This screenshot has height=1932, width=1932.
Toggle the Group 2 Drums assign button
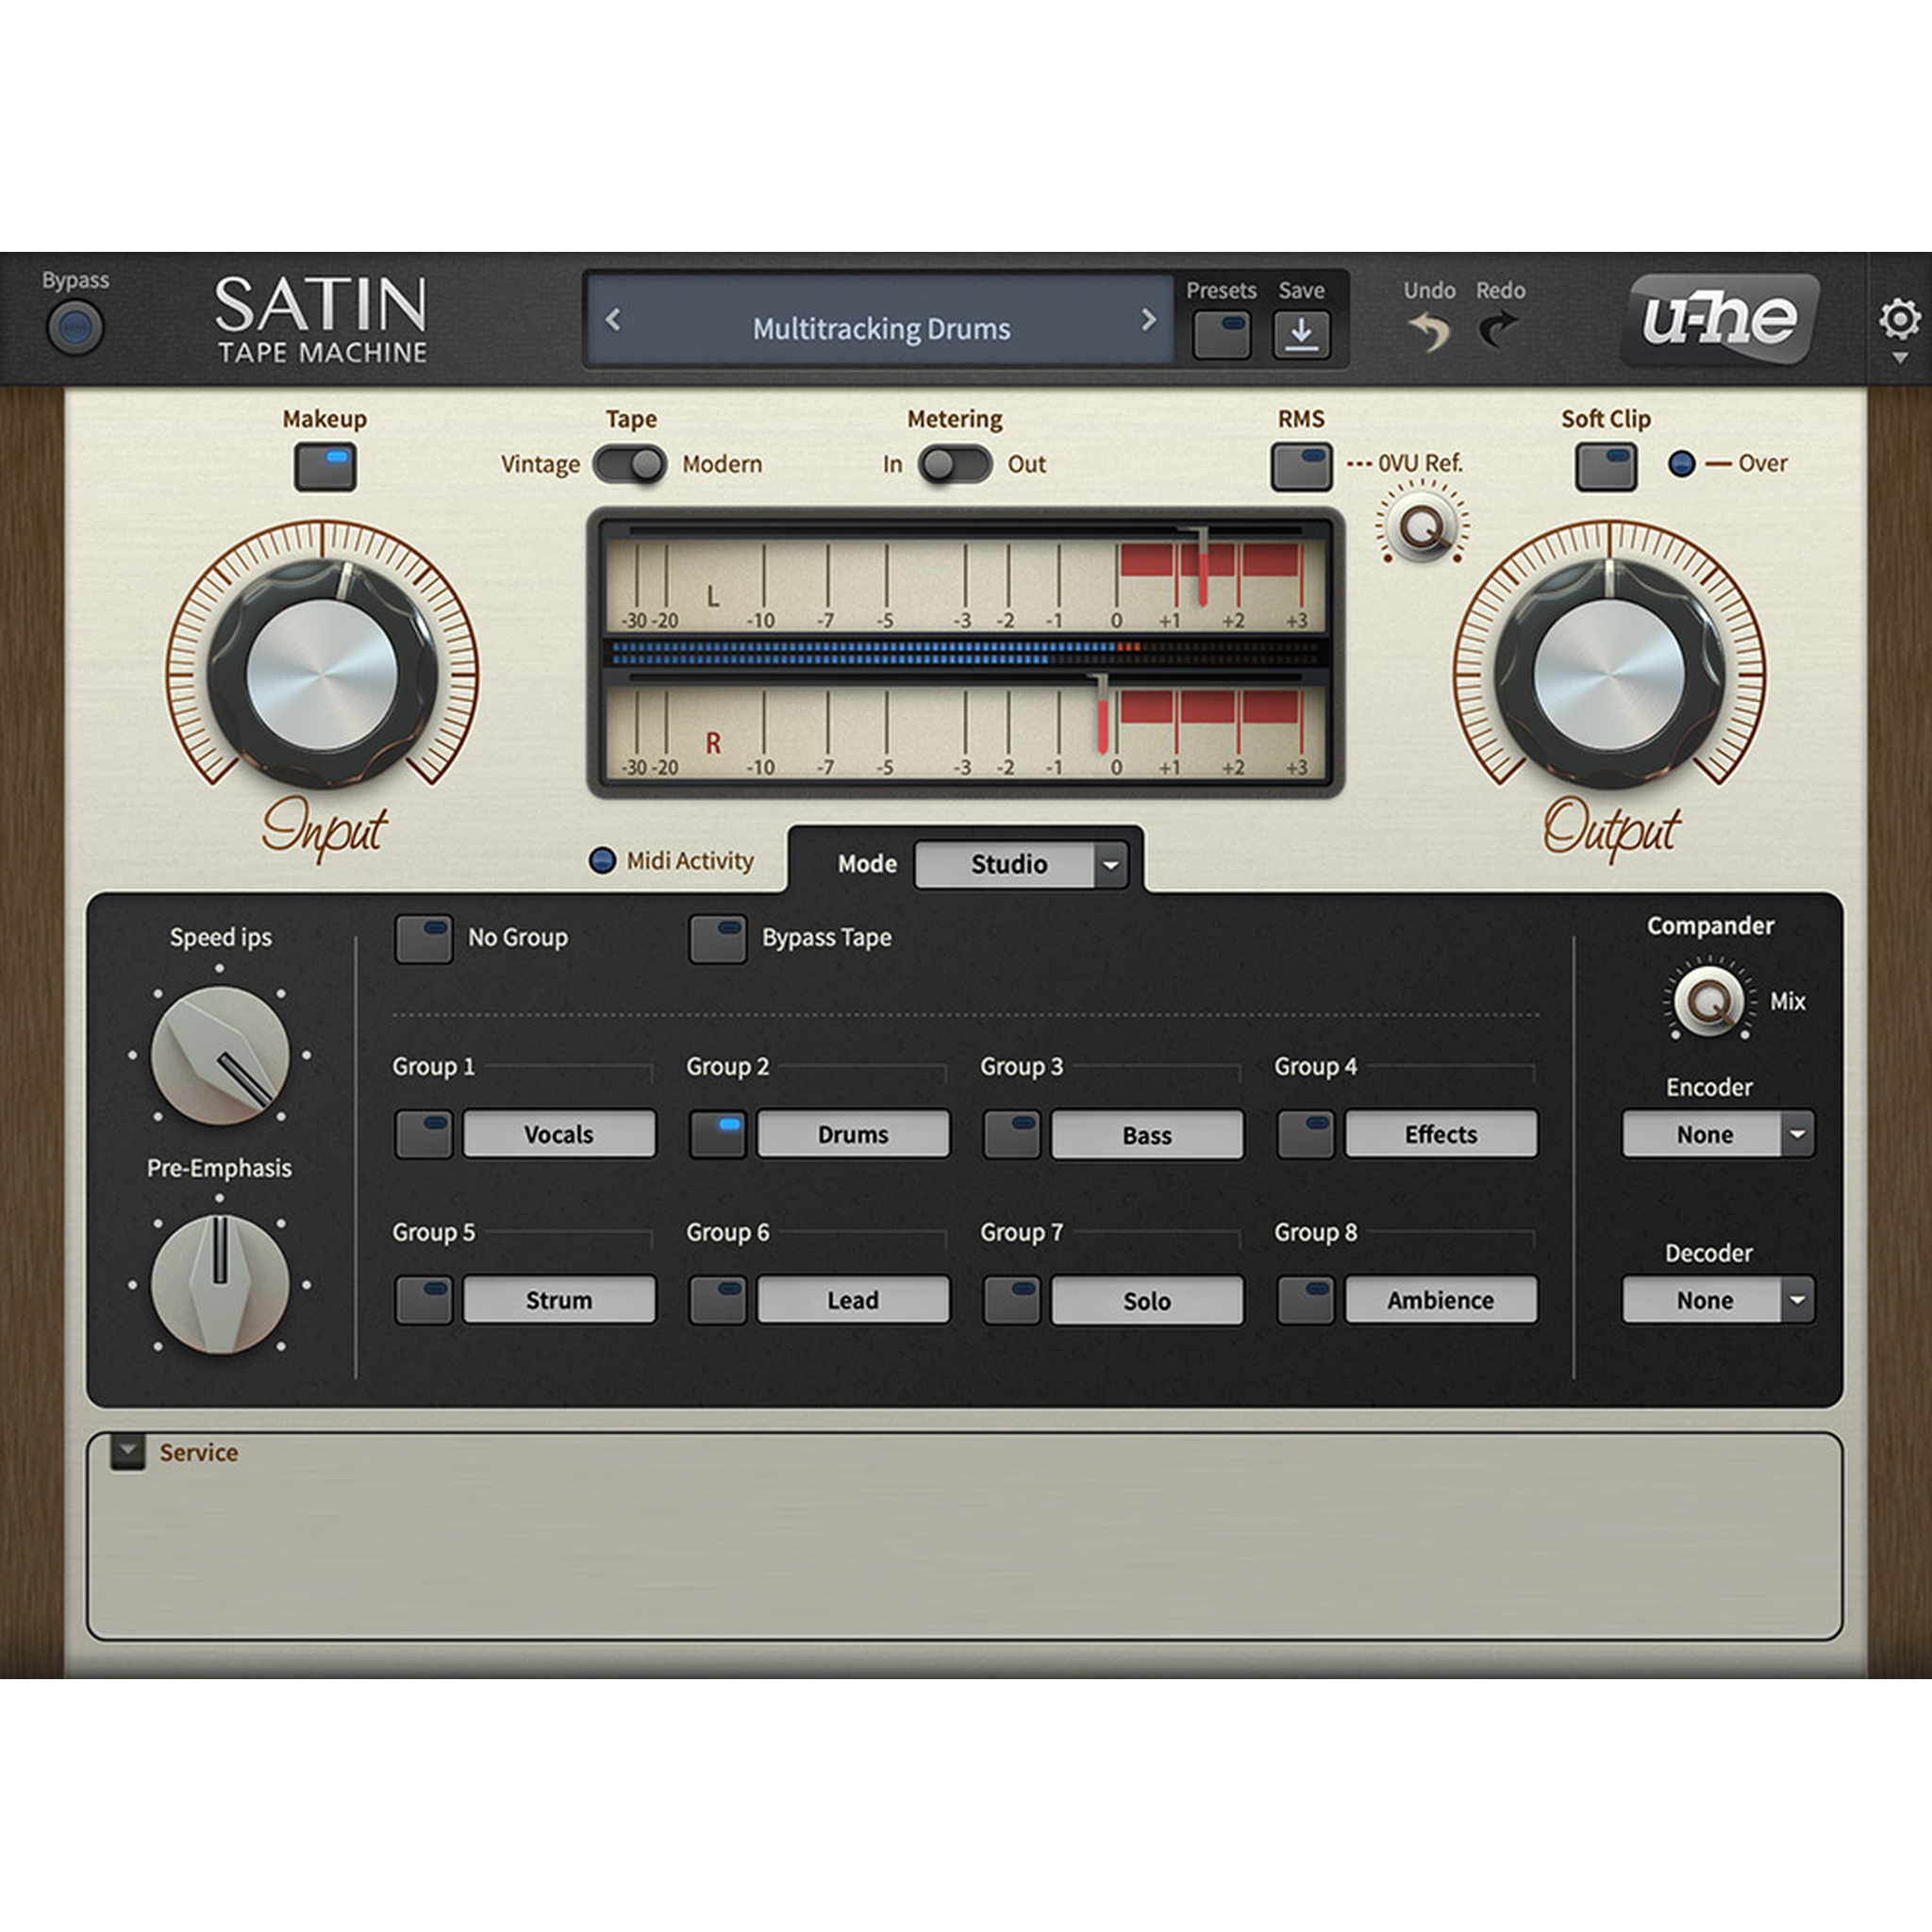coord(717,1134)
